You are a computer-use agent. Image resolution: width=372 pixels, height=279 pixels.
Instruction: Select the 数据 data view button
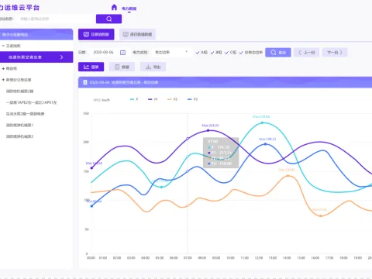click(x=122, y=67)
